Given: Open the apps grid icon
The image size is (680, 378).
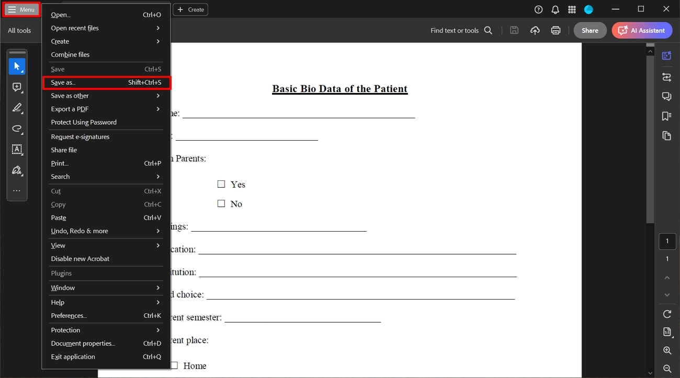Looking at the screenshot, I should click(572, 9).
